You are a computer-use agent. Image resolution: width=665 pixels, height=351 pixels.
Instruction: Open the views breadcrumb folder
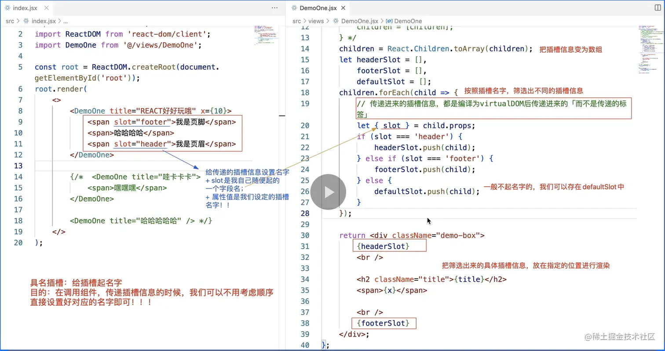(x=316, y=21)
